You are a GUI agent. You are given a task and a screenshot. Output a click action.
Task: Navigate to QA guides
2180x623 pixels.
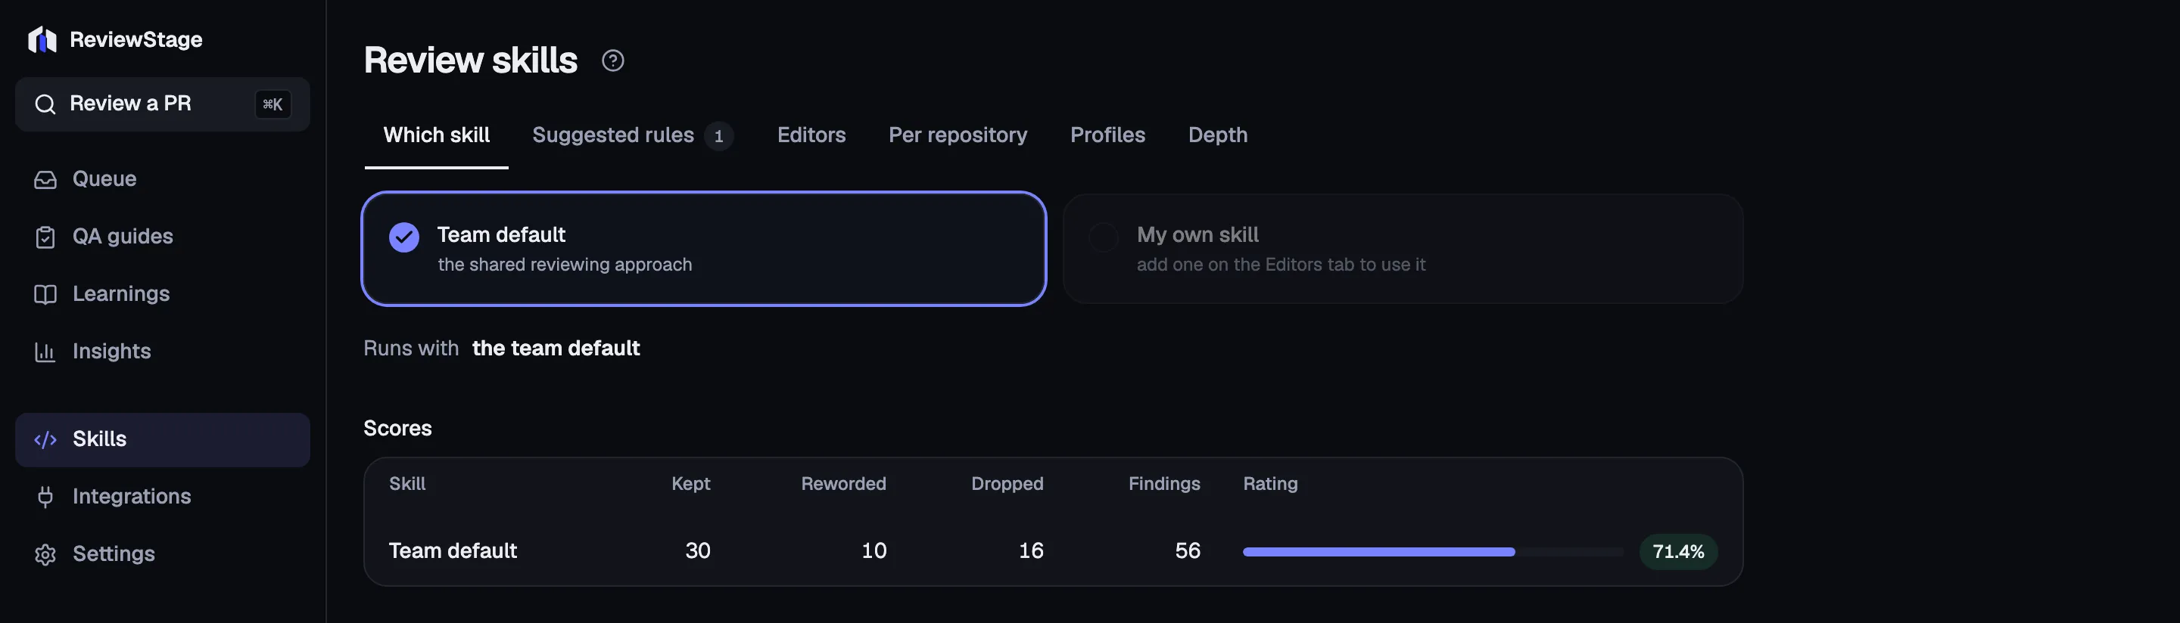pos(163,237)
